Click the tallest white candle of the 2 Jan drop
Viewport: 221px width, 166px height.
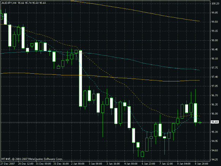point(81,79)
